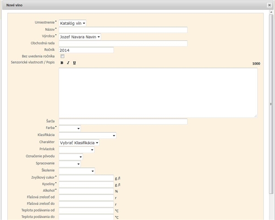Expand the Prívlastok dropdown

(x=77, y=150)
